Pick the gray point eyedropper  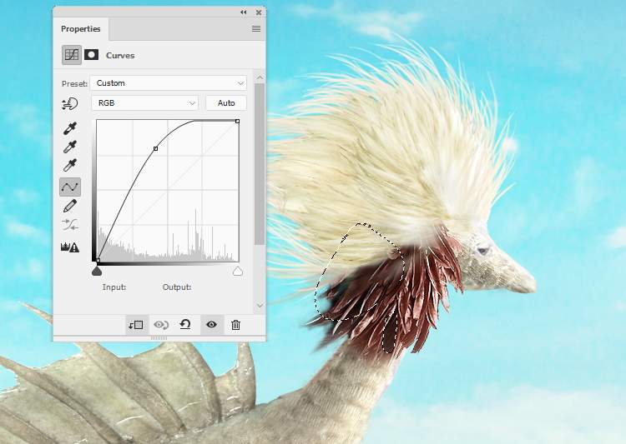coord(70,147)
